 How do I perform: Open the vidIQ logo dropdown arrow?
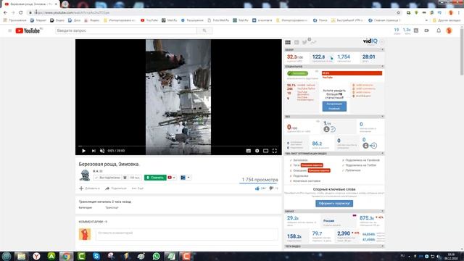381,41
